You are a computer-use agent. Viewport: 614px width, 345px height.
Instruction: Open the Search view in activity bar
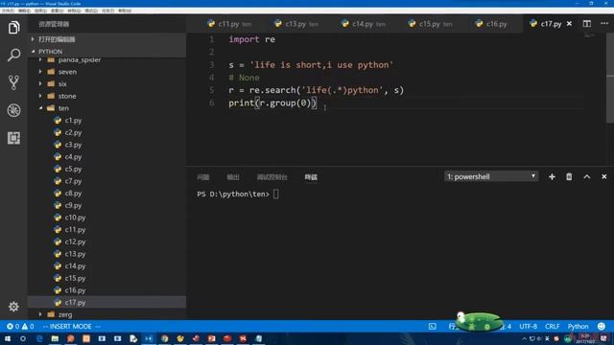[13, 55]
